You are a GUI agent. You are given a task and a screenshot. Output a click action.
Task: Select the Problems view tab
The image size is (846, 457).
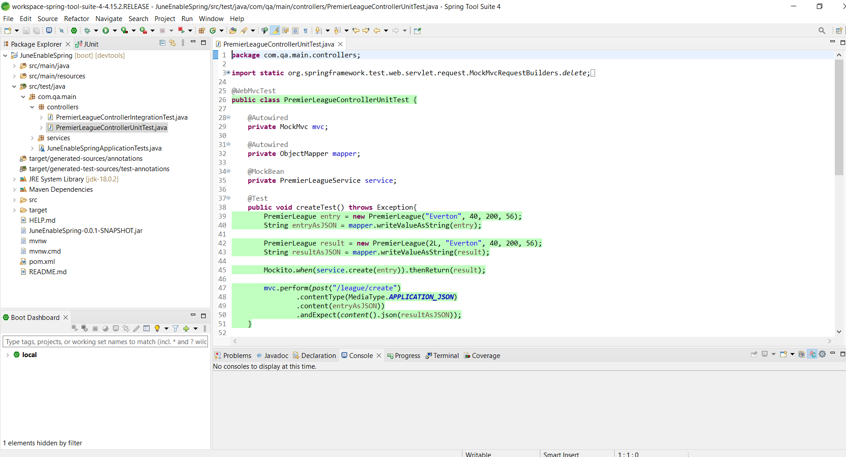237,355
